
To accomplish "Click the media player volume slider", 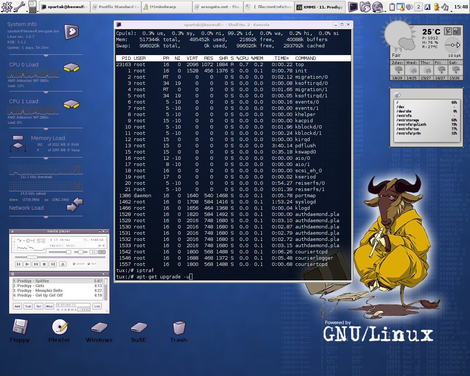I will [x=60, y=252].
